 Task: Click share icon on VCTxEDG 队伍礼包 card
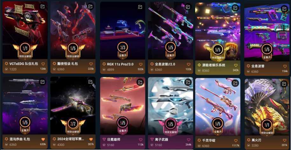pyautogui.click(x=43, y=6)
